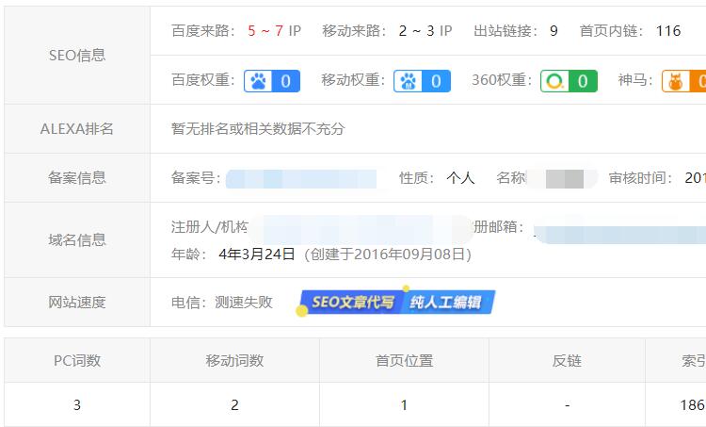Click the 暂无排名或相关数据不充分 text
Screen dimensions: 706x427
[x=258, y=129]
